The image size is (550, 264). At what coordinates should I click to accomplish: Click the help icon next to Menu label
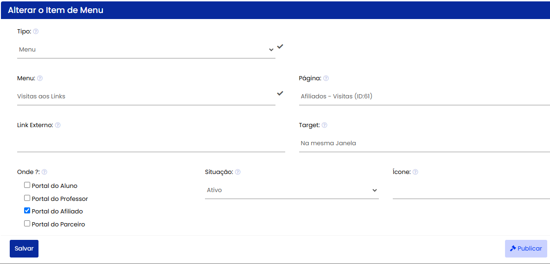tap(40, 78)
